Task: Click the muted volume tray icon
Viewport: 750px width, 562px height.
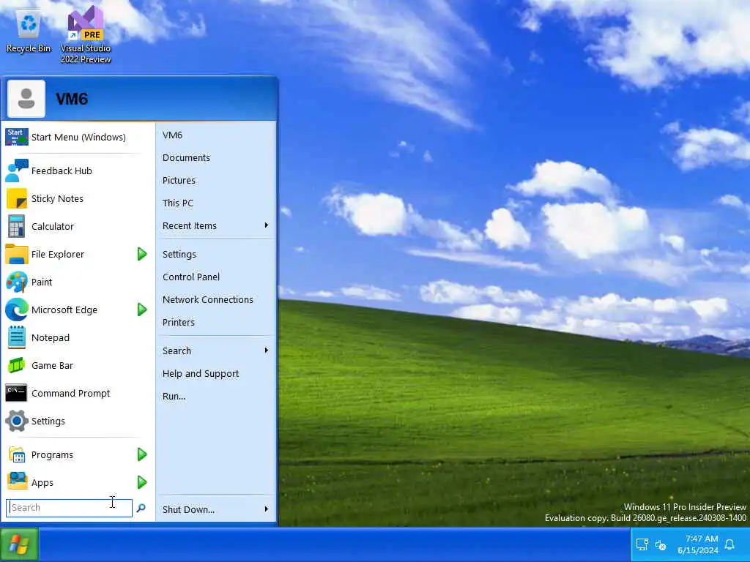Action: pyautogui.click(x=661, y=544)
